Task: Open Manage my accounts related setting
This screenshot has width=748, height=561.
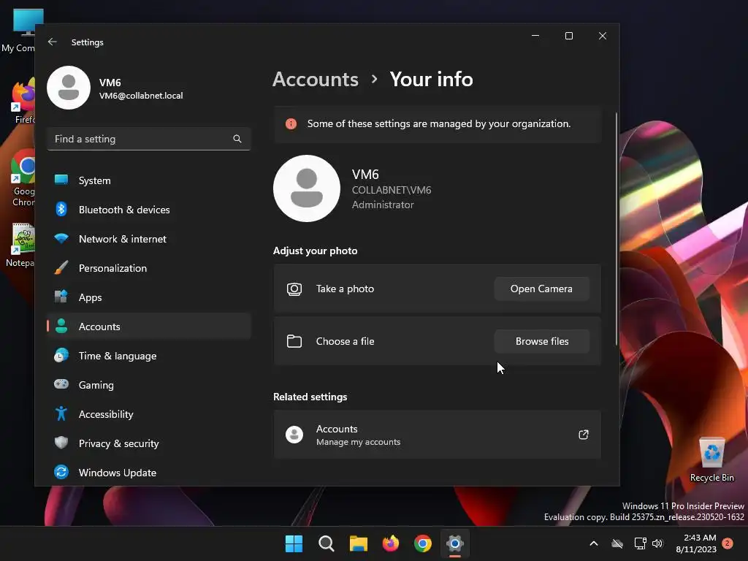Action: tap(437, 435)
